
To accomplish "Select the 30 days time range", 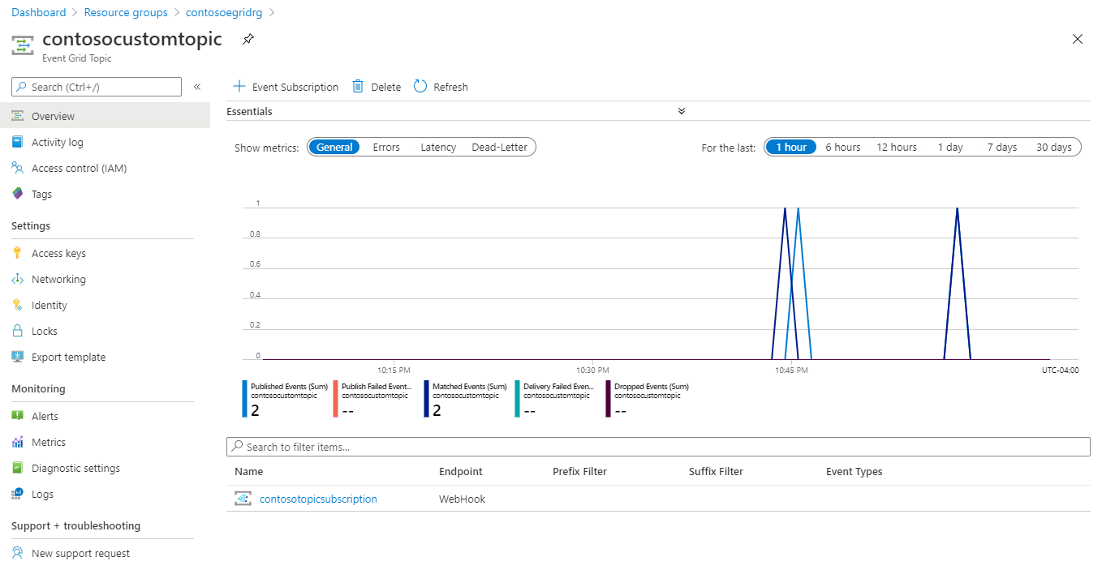I will [x=1054, y=147].
